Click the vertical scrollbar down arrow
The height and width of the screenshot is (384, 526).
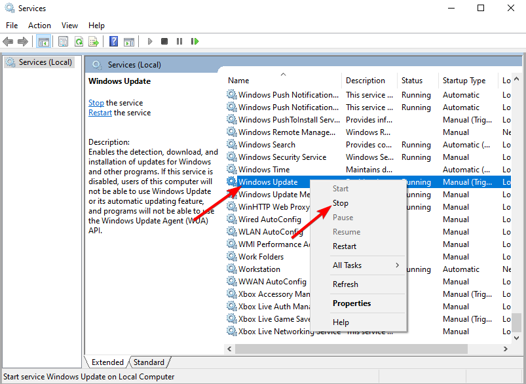coord(517,338)
